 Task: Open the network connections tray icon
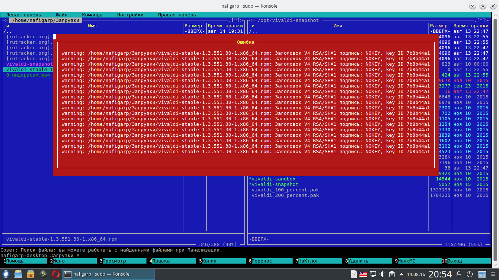(373, 274)
